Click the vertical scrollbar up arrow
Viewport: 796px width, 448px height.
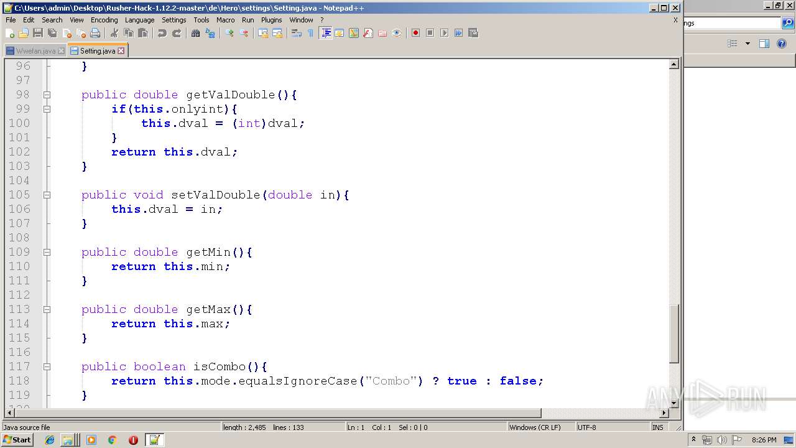click(674, 65)
